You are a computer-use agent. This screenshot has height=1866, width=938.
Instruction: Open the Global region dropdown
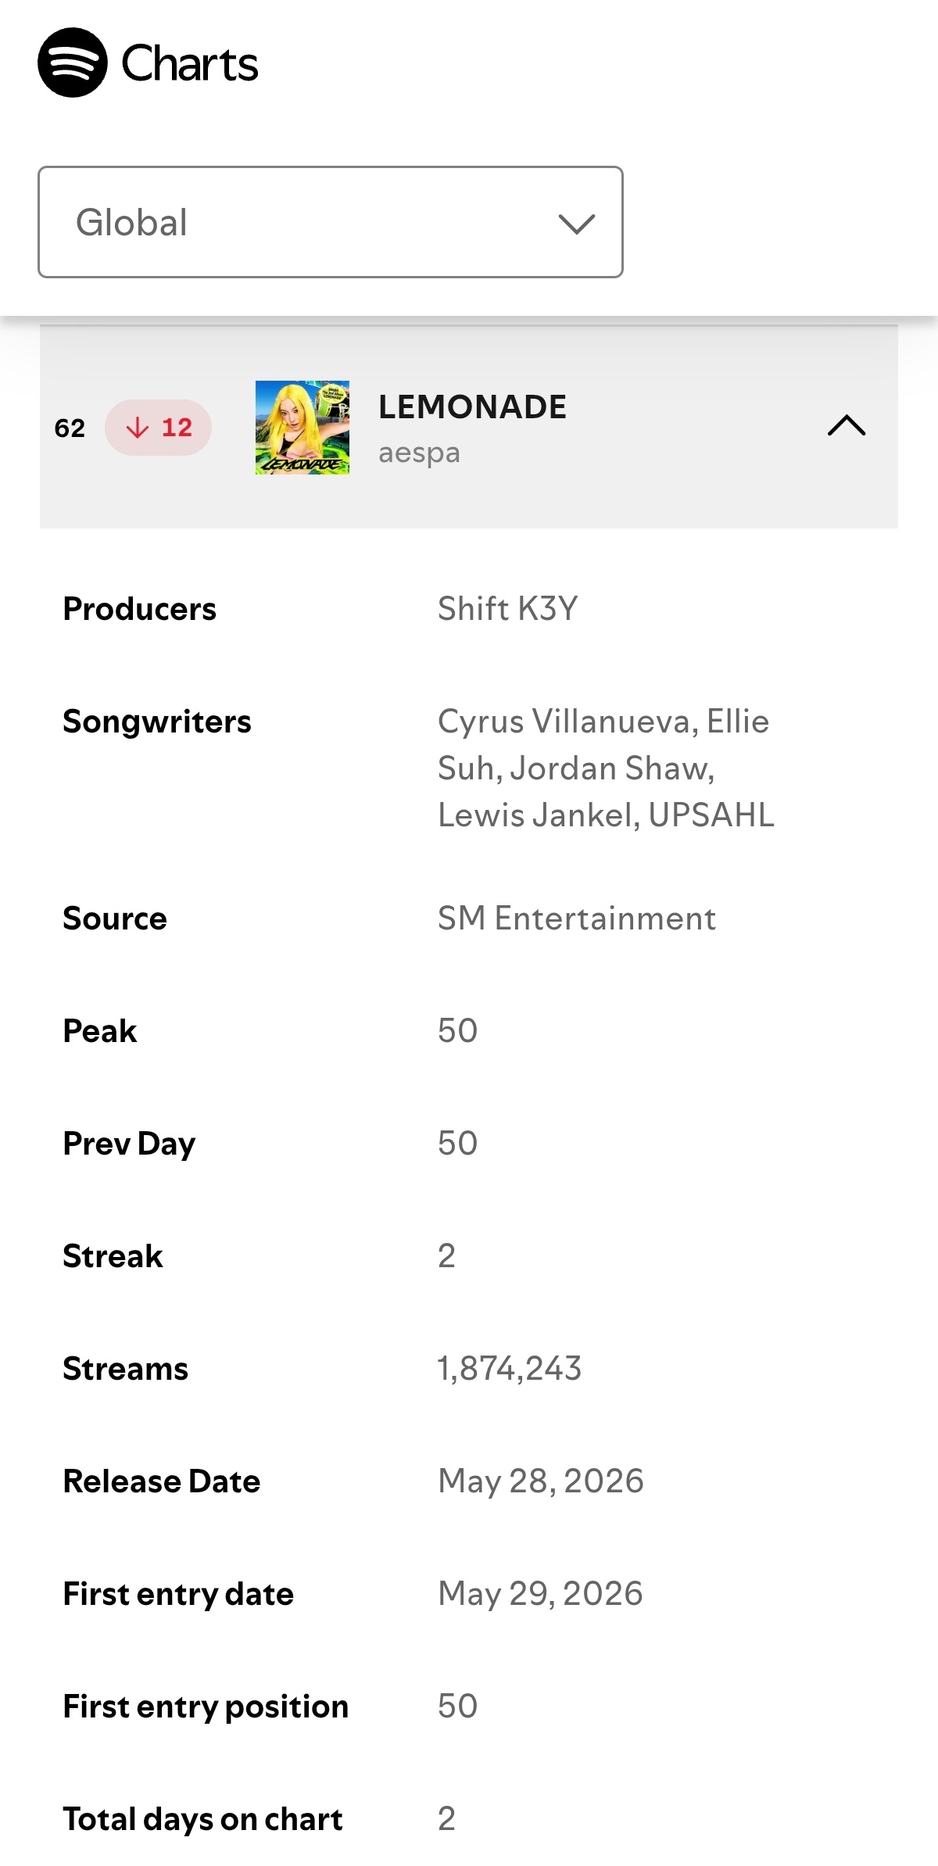point(331,222)
